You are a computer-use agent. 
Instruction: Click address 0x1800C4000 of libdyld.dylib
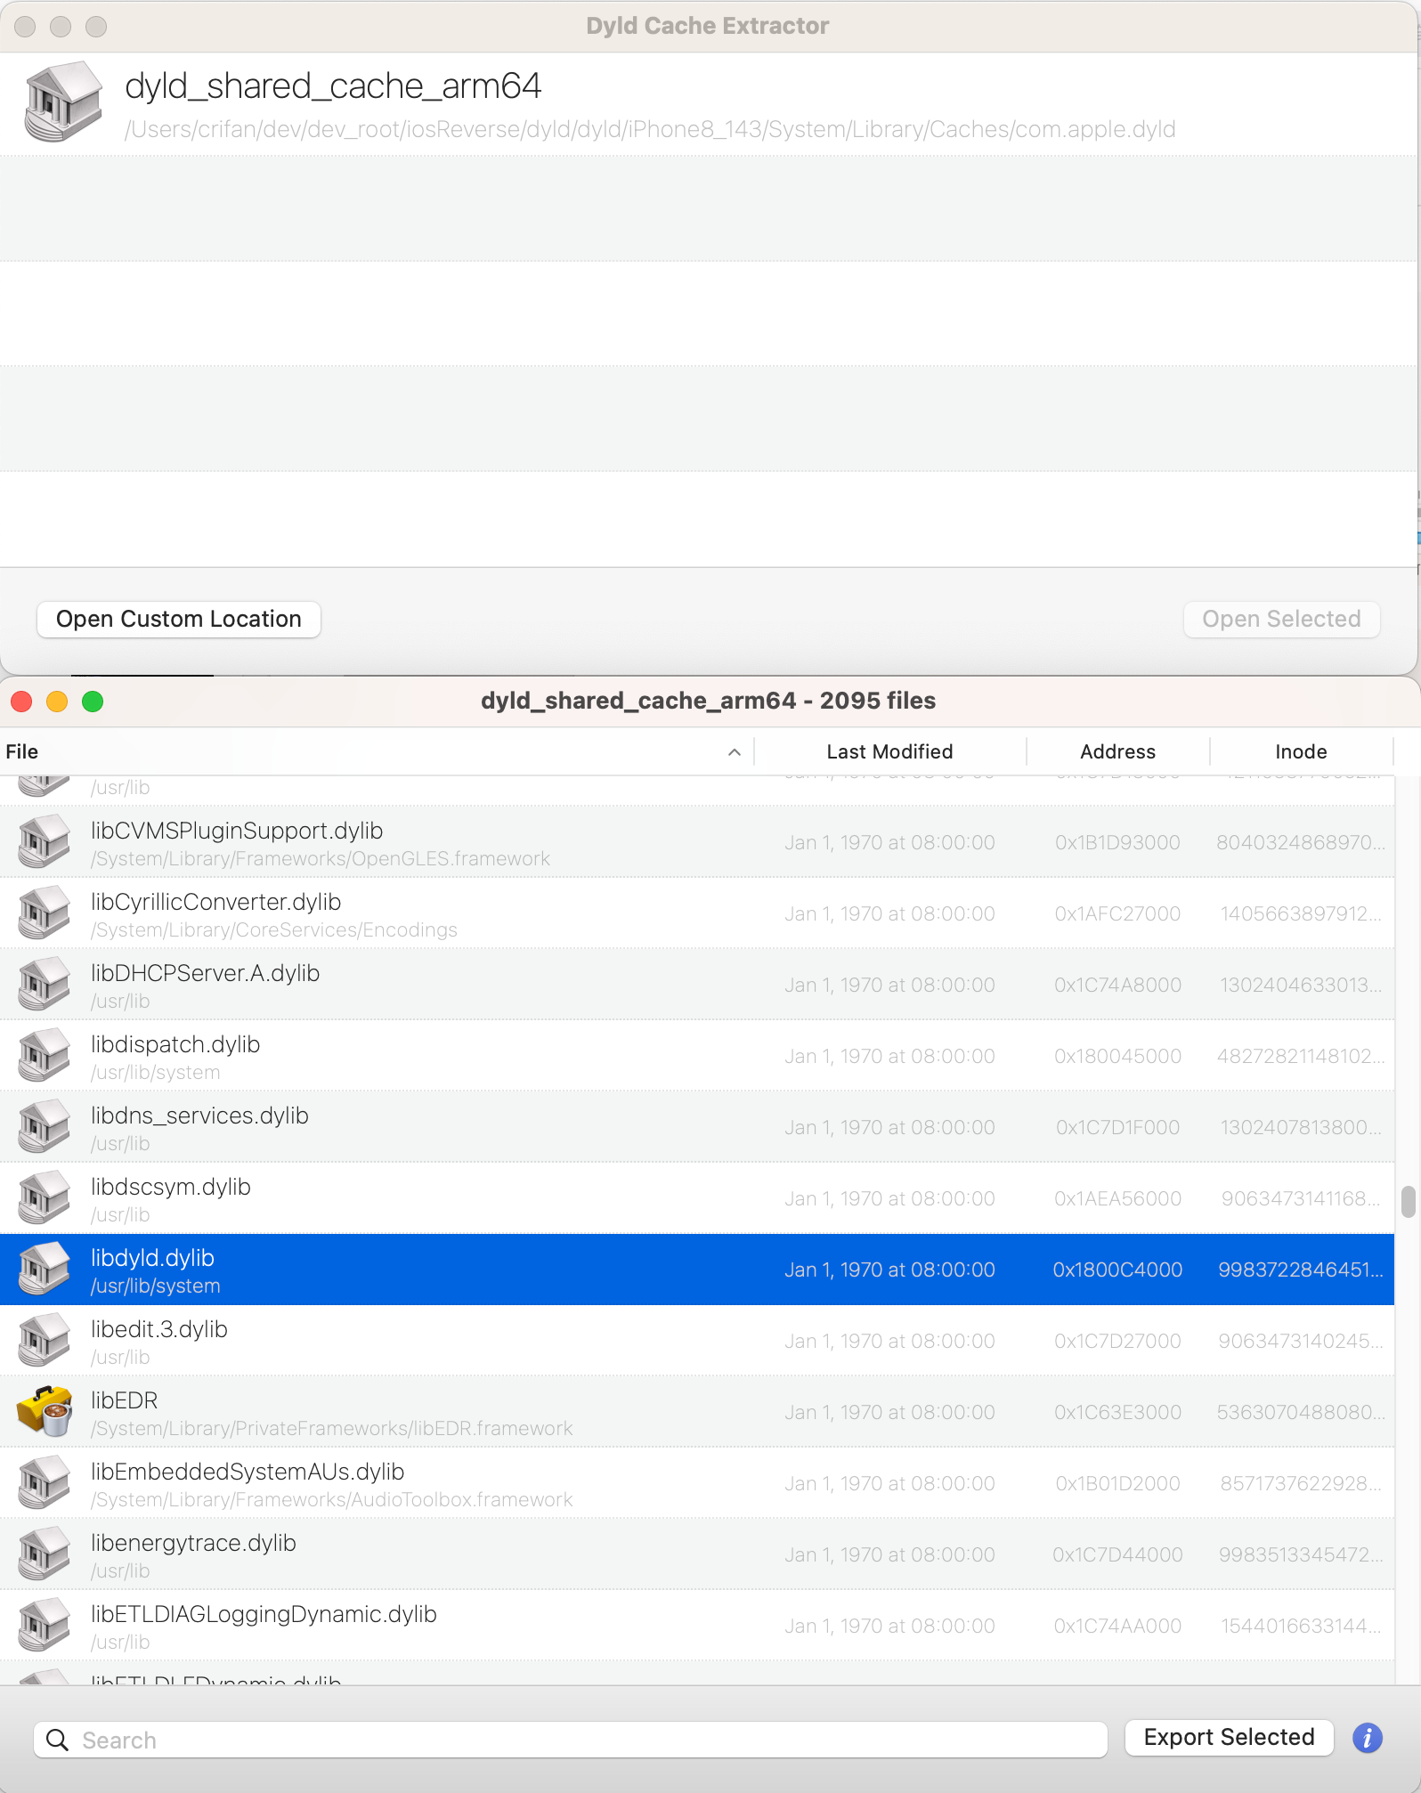tap(1117, 1270)
